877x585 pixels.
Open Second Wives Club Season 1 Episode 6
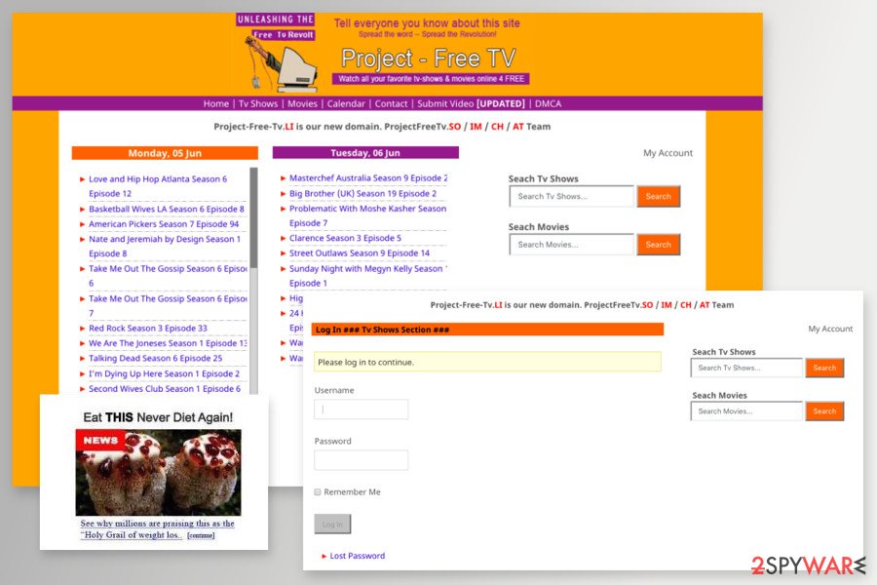tap(165, 388)
